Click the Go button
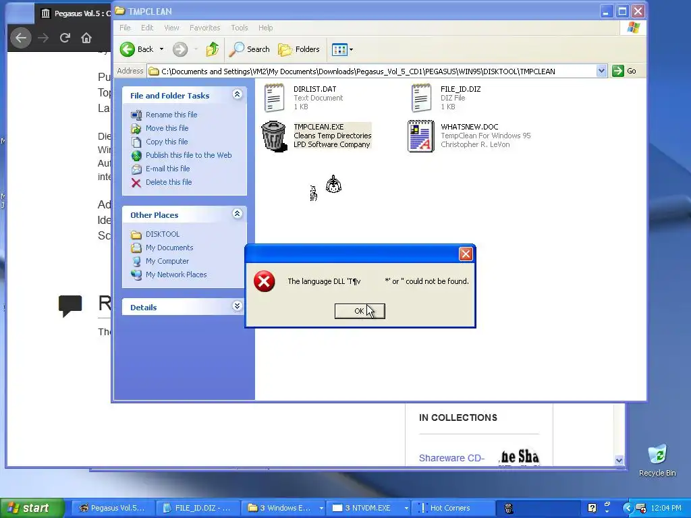Screen dimensions: 691x518 pyautogui.click(x=624, y=71)
